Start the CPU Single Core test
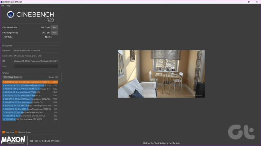The height and width of the screenshot is (146, 261). point(54,33)
